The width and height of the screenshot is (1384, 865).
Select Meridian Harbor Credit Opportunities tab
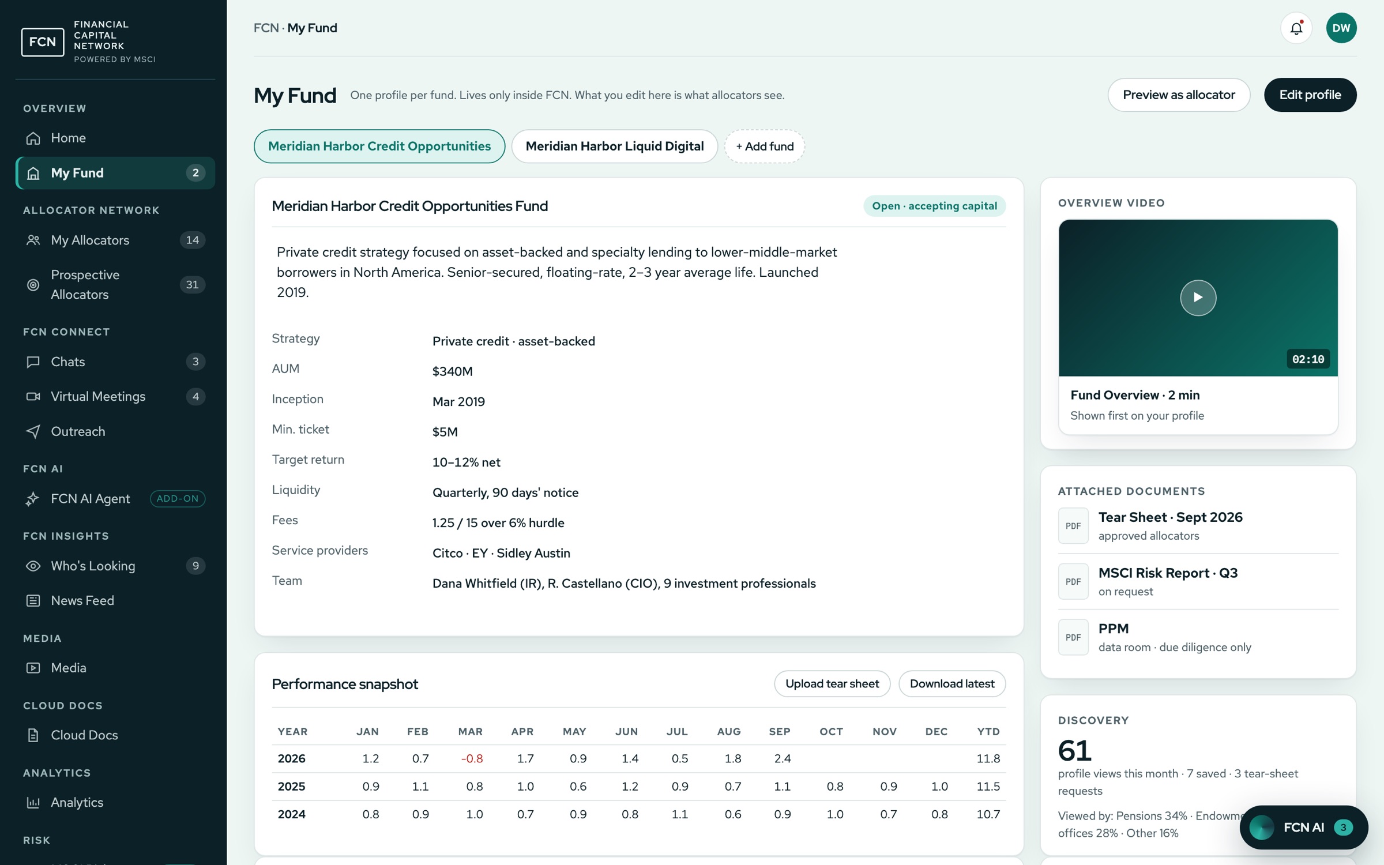[379, 146]
